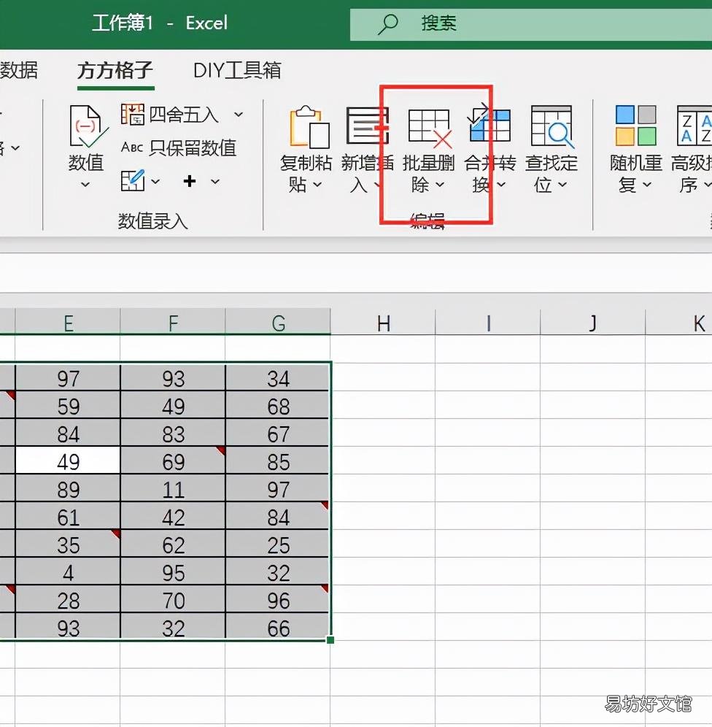Open the 查找定位 dropdown chevron
Screen dimensions: 712x727
(562, 185)
